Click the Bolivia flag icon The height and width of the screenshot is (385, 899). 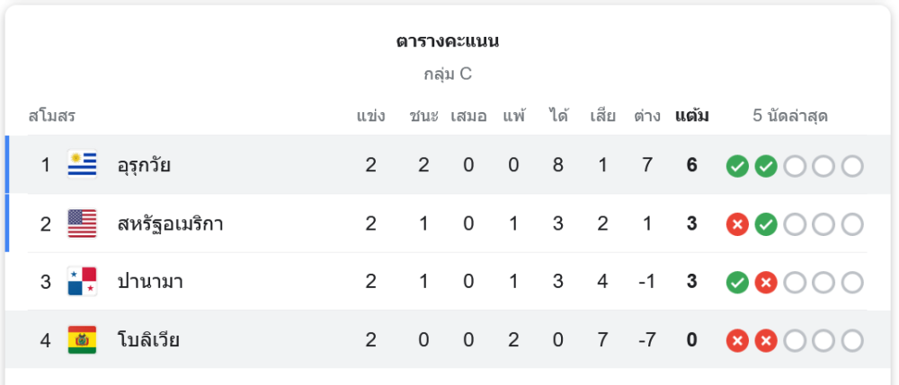[82, 340]
